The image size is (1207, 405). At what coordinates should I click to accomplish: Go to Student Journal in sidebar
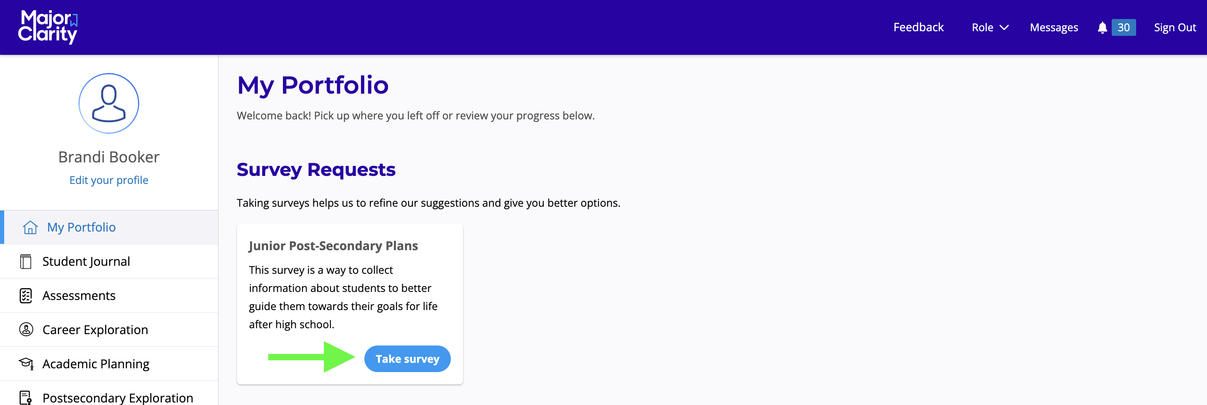(86, 262)
